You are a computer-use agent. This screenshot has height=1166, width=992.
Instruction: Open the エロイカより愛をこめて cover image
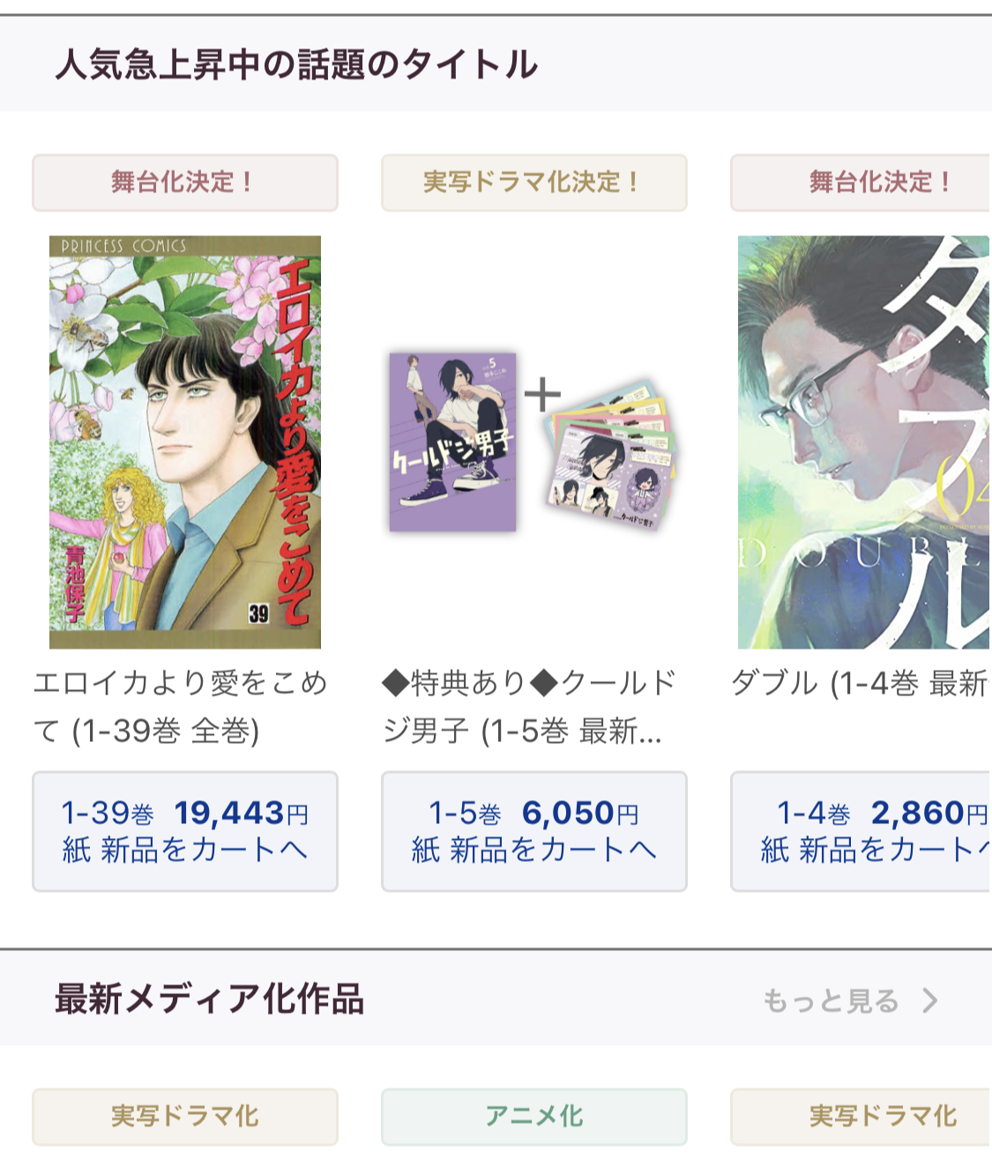point(185,442)
